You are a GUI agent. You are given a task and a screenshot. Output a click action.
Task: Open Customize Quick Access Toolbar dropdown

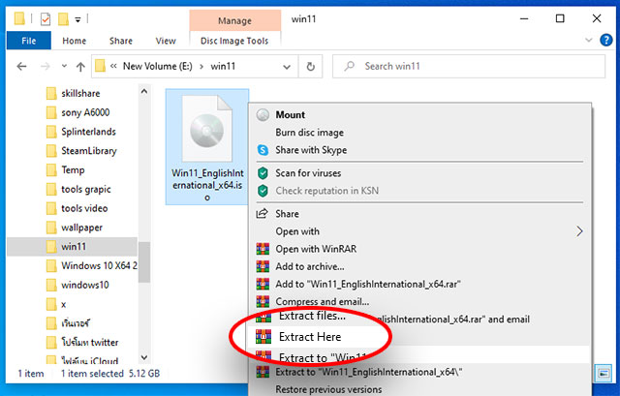tap(77, 19)
